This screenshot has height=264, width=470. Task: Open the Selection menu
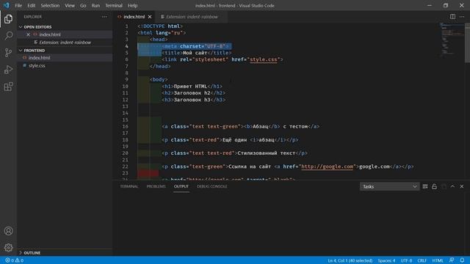[50, 5]
